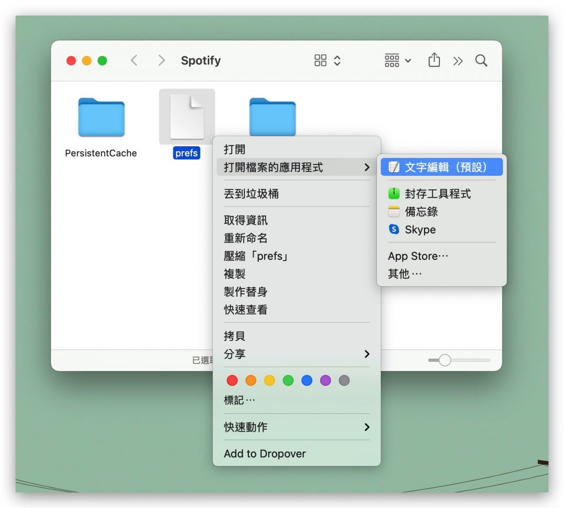Click the prefs file name label

[x=187, y=153]
